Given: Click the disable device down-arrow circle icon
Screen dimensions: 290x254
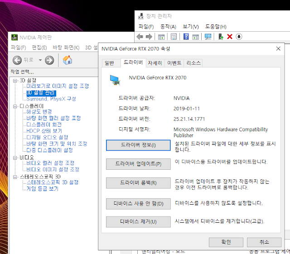Looking at the screenshot, I should point(239,37).
